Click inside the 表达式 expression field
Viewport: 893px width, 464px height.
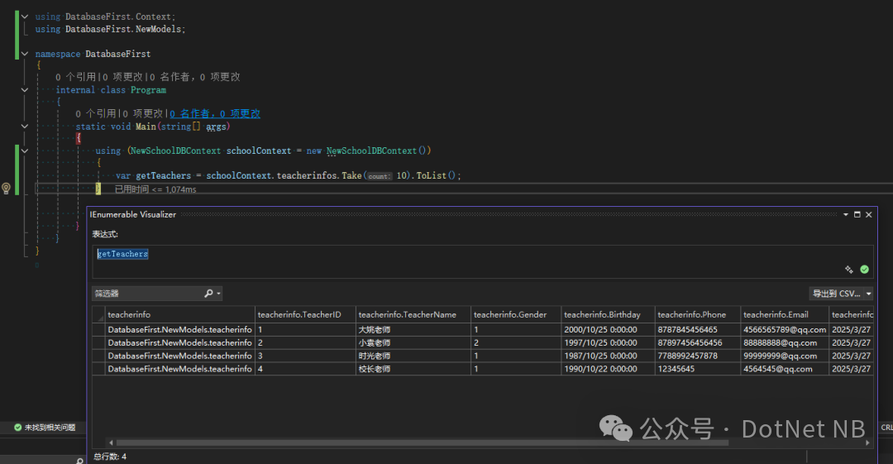(482, 261)
